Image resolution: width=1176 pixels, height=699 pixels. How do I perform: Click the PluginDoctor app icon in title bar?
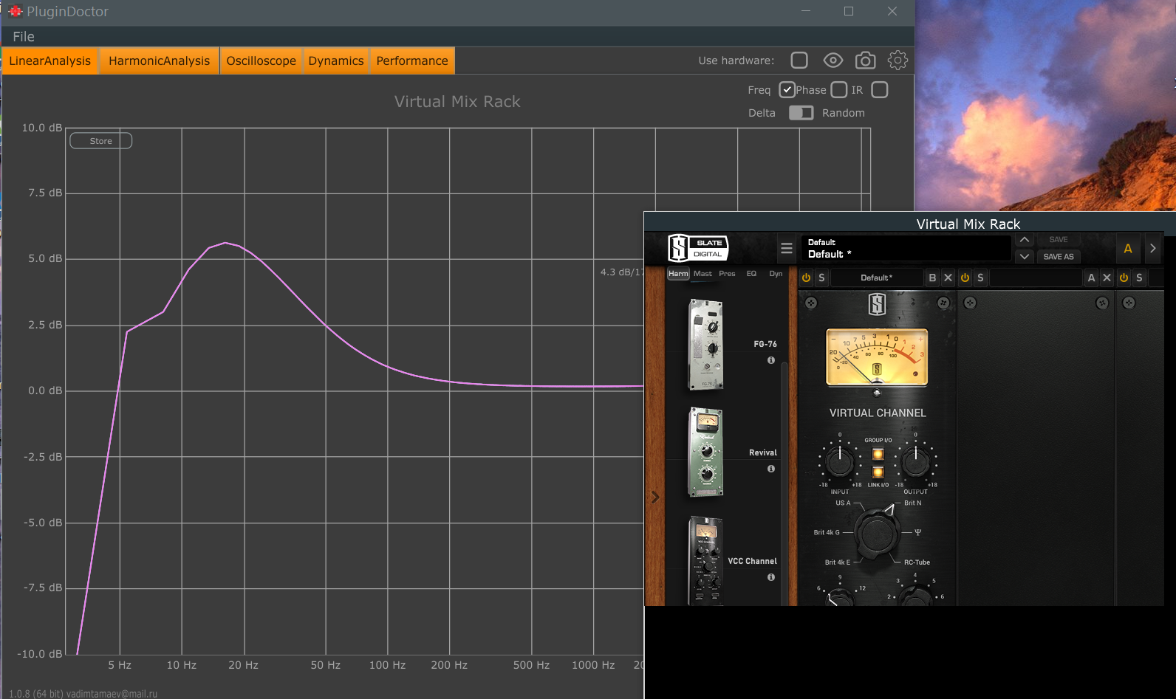15,11
